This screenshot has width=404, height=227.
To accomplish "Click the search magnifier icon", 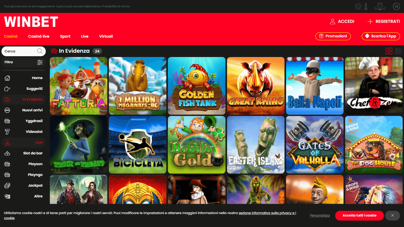I will click(x=39, y=51).
